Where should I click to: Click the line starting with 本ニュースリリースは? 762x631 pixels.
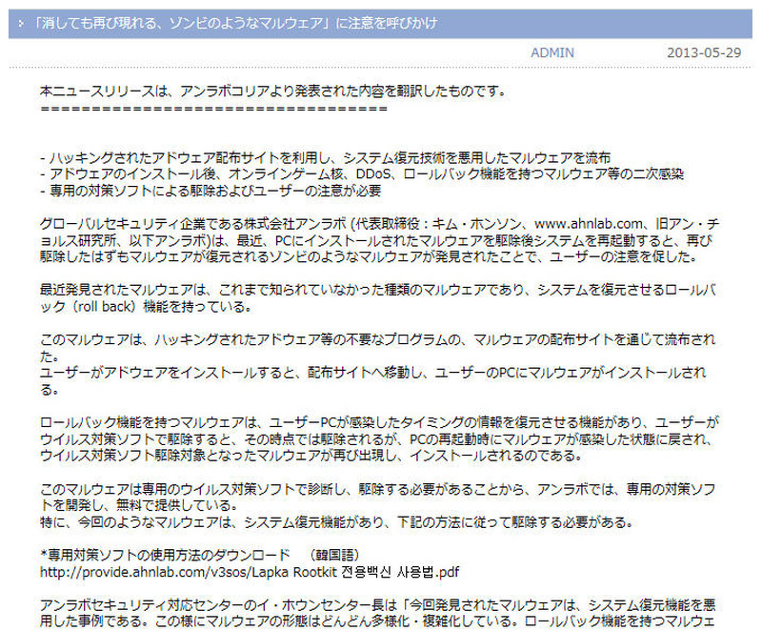272,92
